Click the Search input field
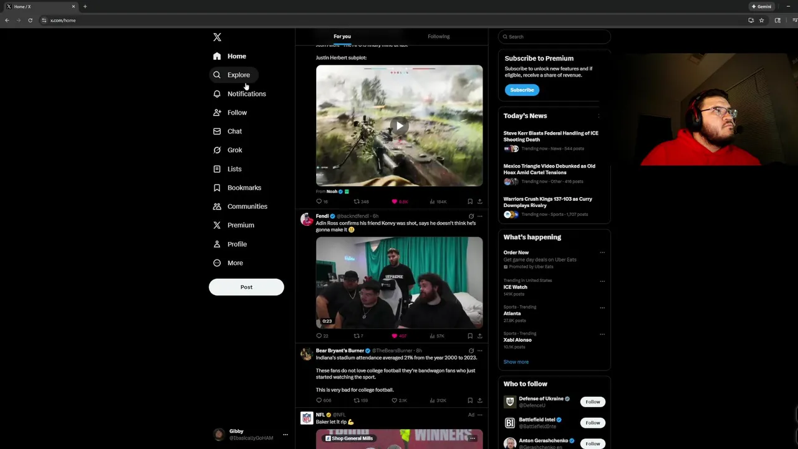This screenshot has width=798, height=449. (x=554, y=37)
